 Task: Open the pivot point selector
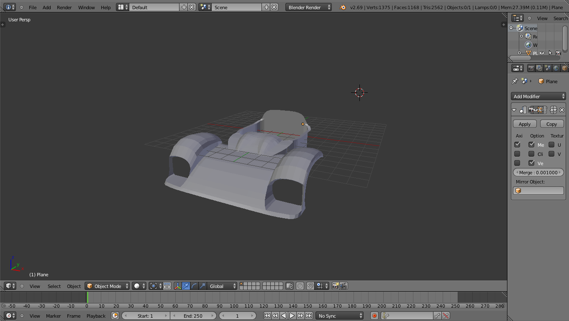click(x=156, y=286)
